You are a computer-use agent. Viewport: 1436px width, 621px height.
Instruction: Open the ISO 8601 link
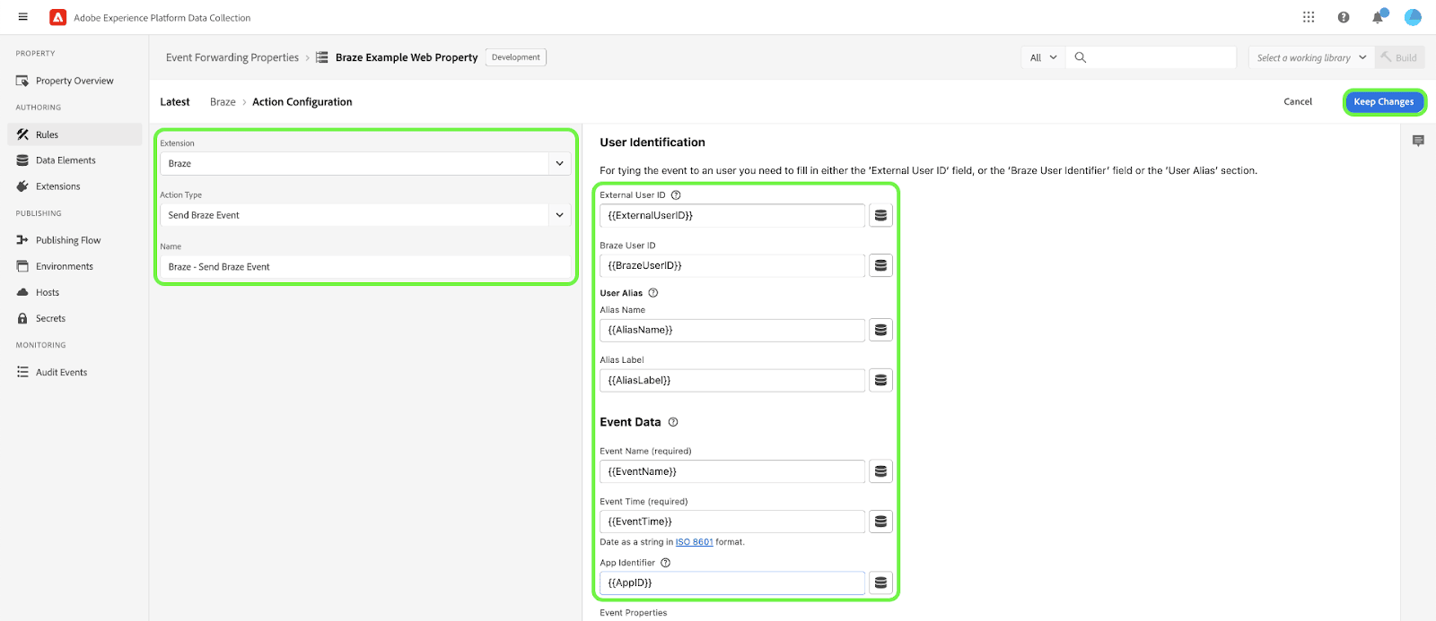(x=694, y=542)
